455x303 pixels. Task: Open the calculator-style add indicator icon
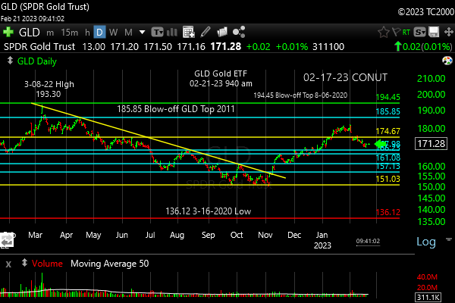(189, 33)
